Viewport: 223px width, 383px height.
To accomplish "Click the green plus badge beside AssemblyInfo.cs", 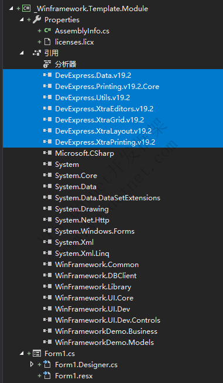I will pyautogui.click(x=39, y=31).
